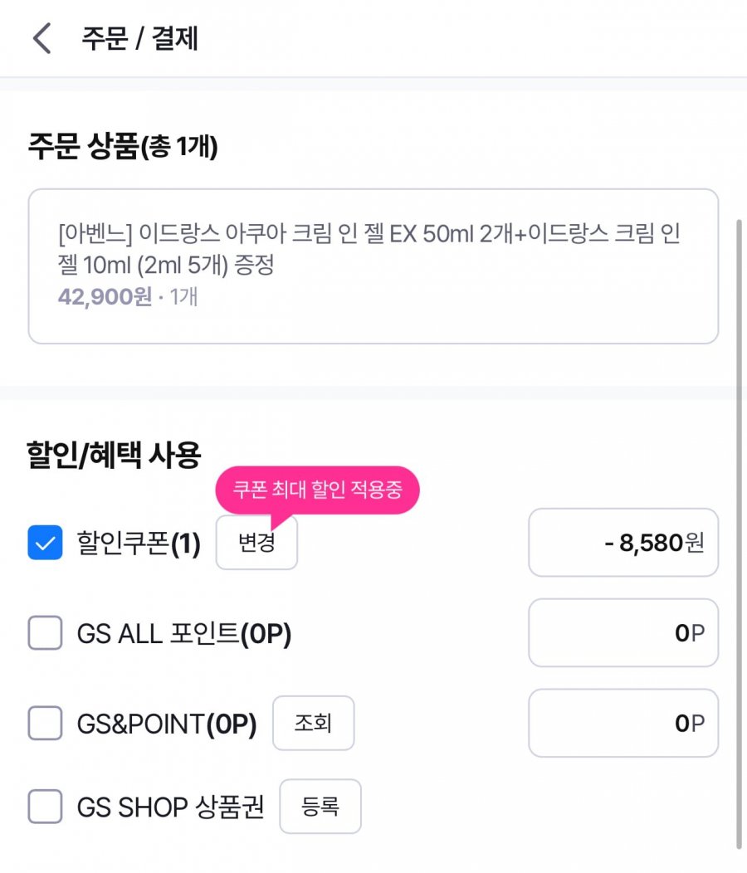Image resolution: width=747 pixels, height=873 pixels.
Task: Tap the pink 쿠폰 최대 할인 적용중 tooltip
Action: [317, 490]
